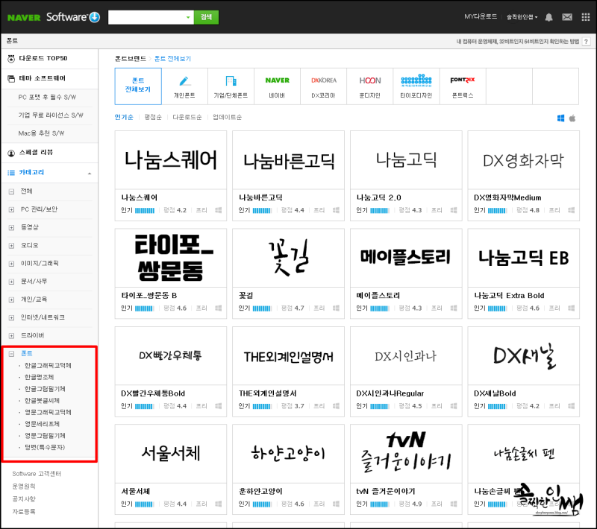Sort fonts by 다운로드순
Screen dimensions: 597x529
pos(187,117)
